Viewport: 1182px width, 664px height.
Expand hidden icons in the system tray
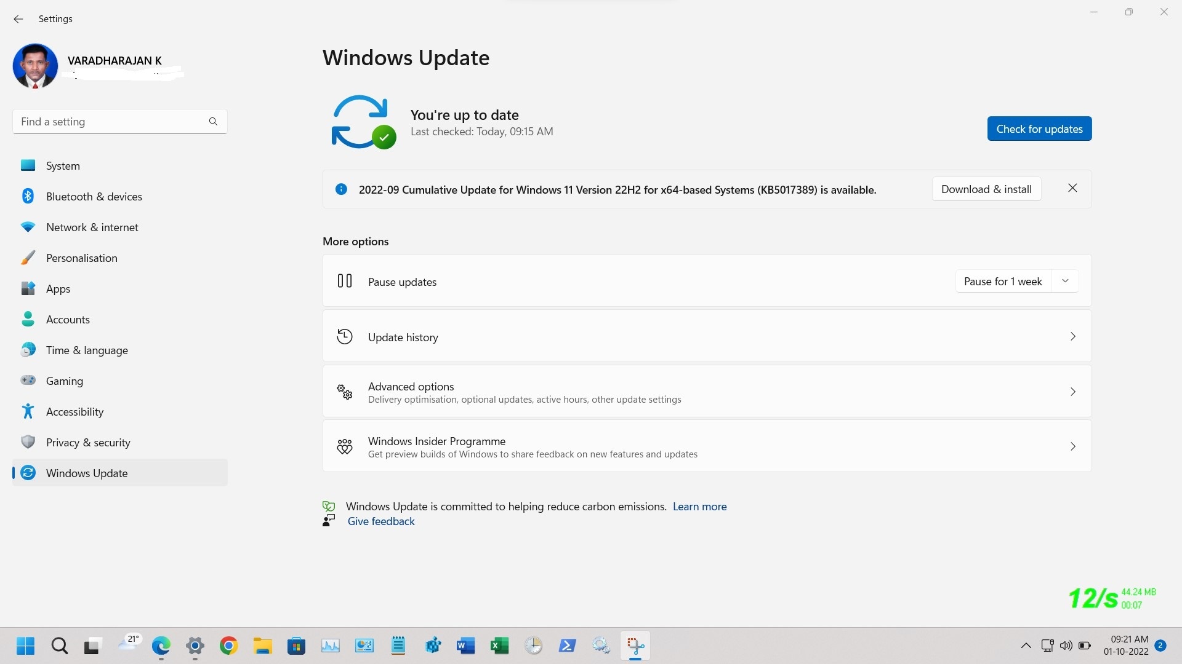[x=1026, y=646]
